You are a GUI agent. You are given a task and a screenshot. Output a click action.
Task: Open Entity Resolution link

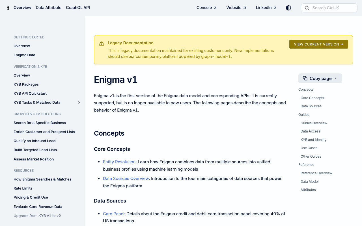pyautogui.click(x=119, y=162)
